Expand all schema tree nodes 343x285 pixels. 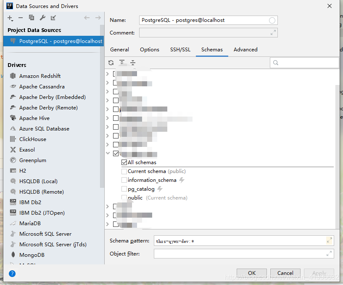coord(121,62)
